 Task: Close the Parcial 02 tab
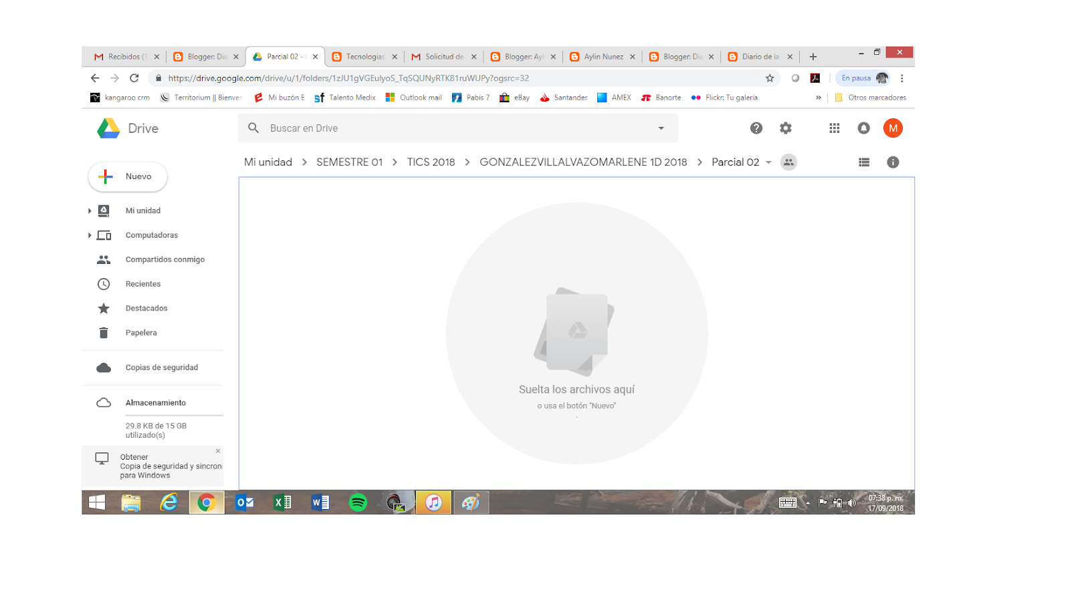[x=315, y=57]
